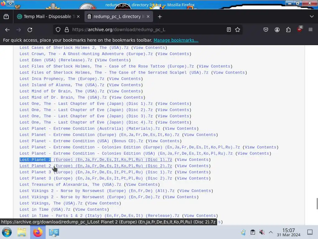Screen dimensions: 318x239
Task: Bookmark this page with the star
Action: click(x=238, y=30)
